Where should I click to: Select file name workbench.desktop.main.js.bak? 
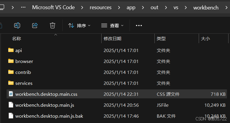pos(49,116)
